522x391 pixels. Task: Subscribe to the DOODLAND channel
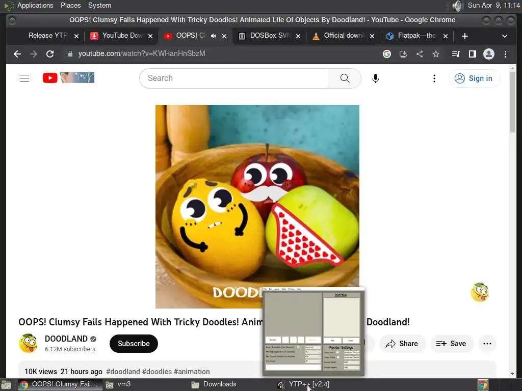pyautogui.click(x=134, y=344)
